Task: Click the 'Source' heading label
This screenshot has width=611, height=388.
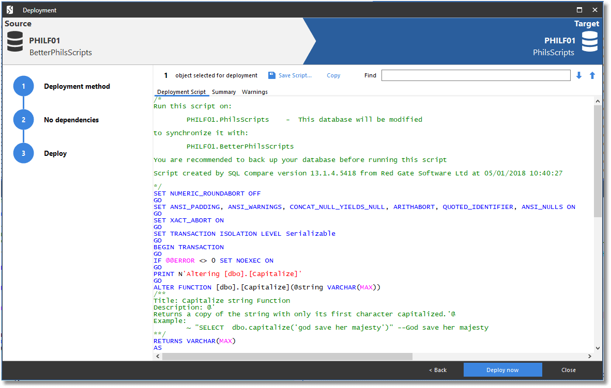Action: (18, 24)
